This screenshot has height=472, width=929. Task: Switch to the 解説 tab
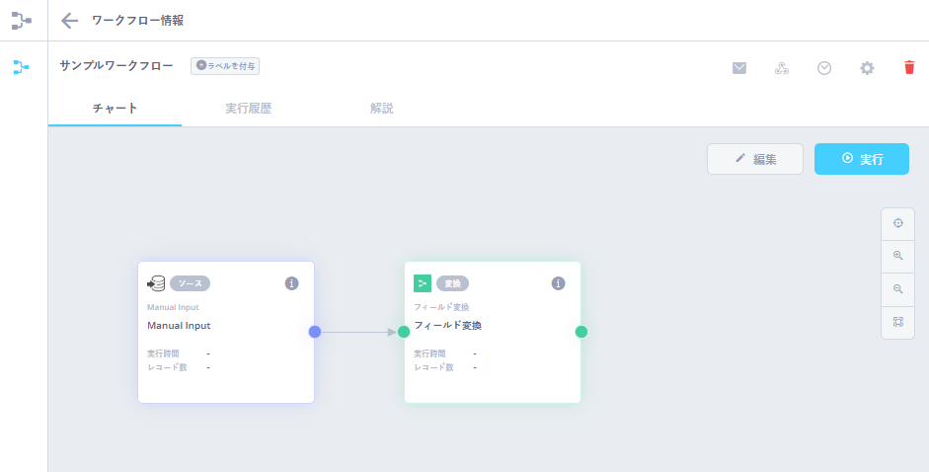(381, 109)
